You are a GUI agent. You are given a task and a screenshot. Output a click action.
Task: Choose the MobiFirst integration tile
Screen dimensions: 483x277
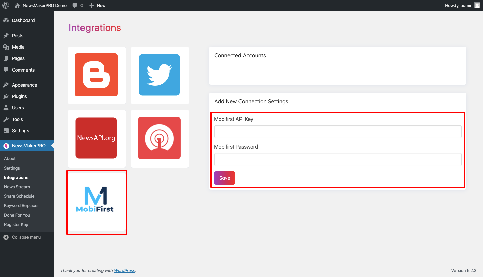coord(97,202)
